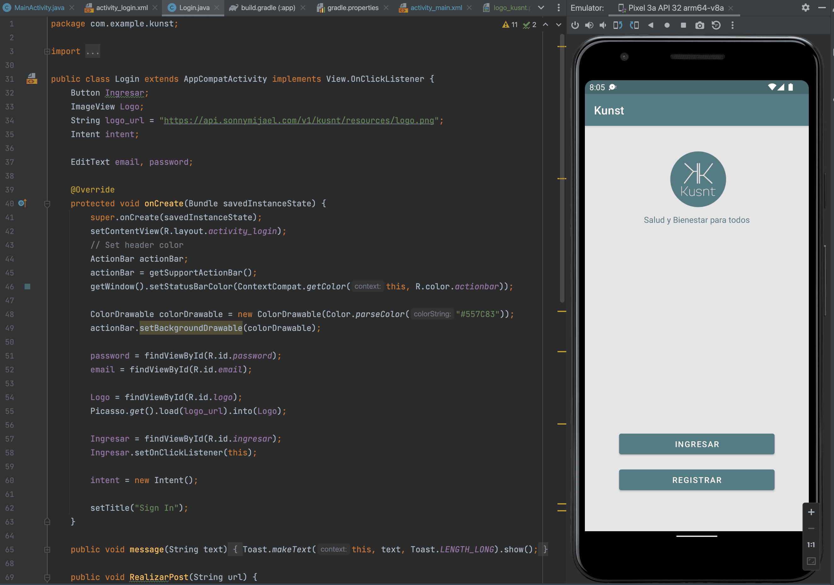Tap the Kusnt logo image in the emulator
Screen dimensions: 834x585
coord(698,179)
